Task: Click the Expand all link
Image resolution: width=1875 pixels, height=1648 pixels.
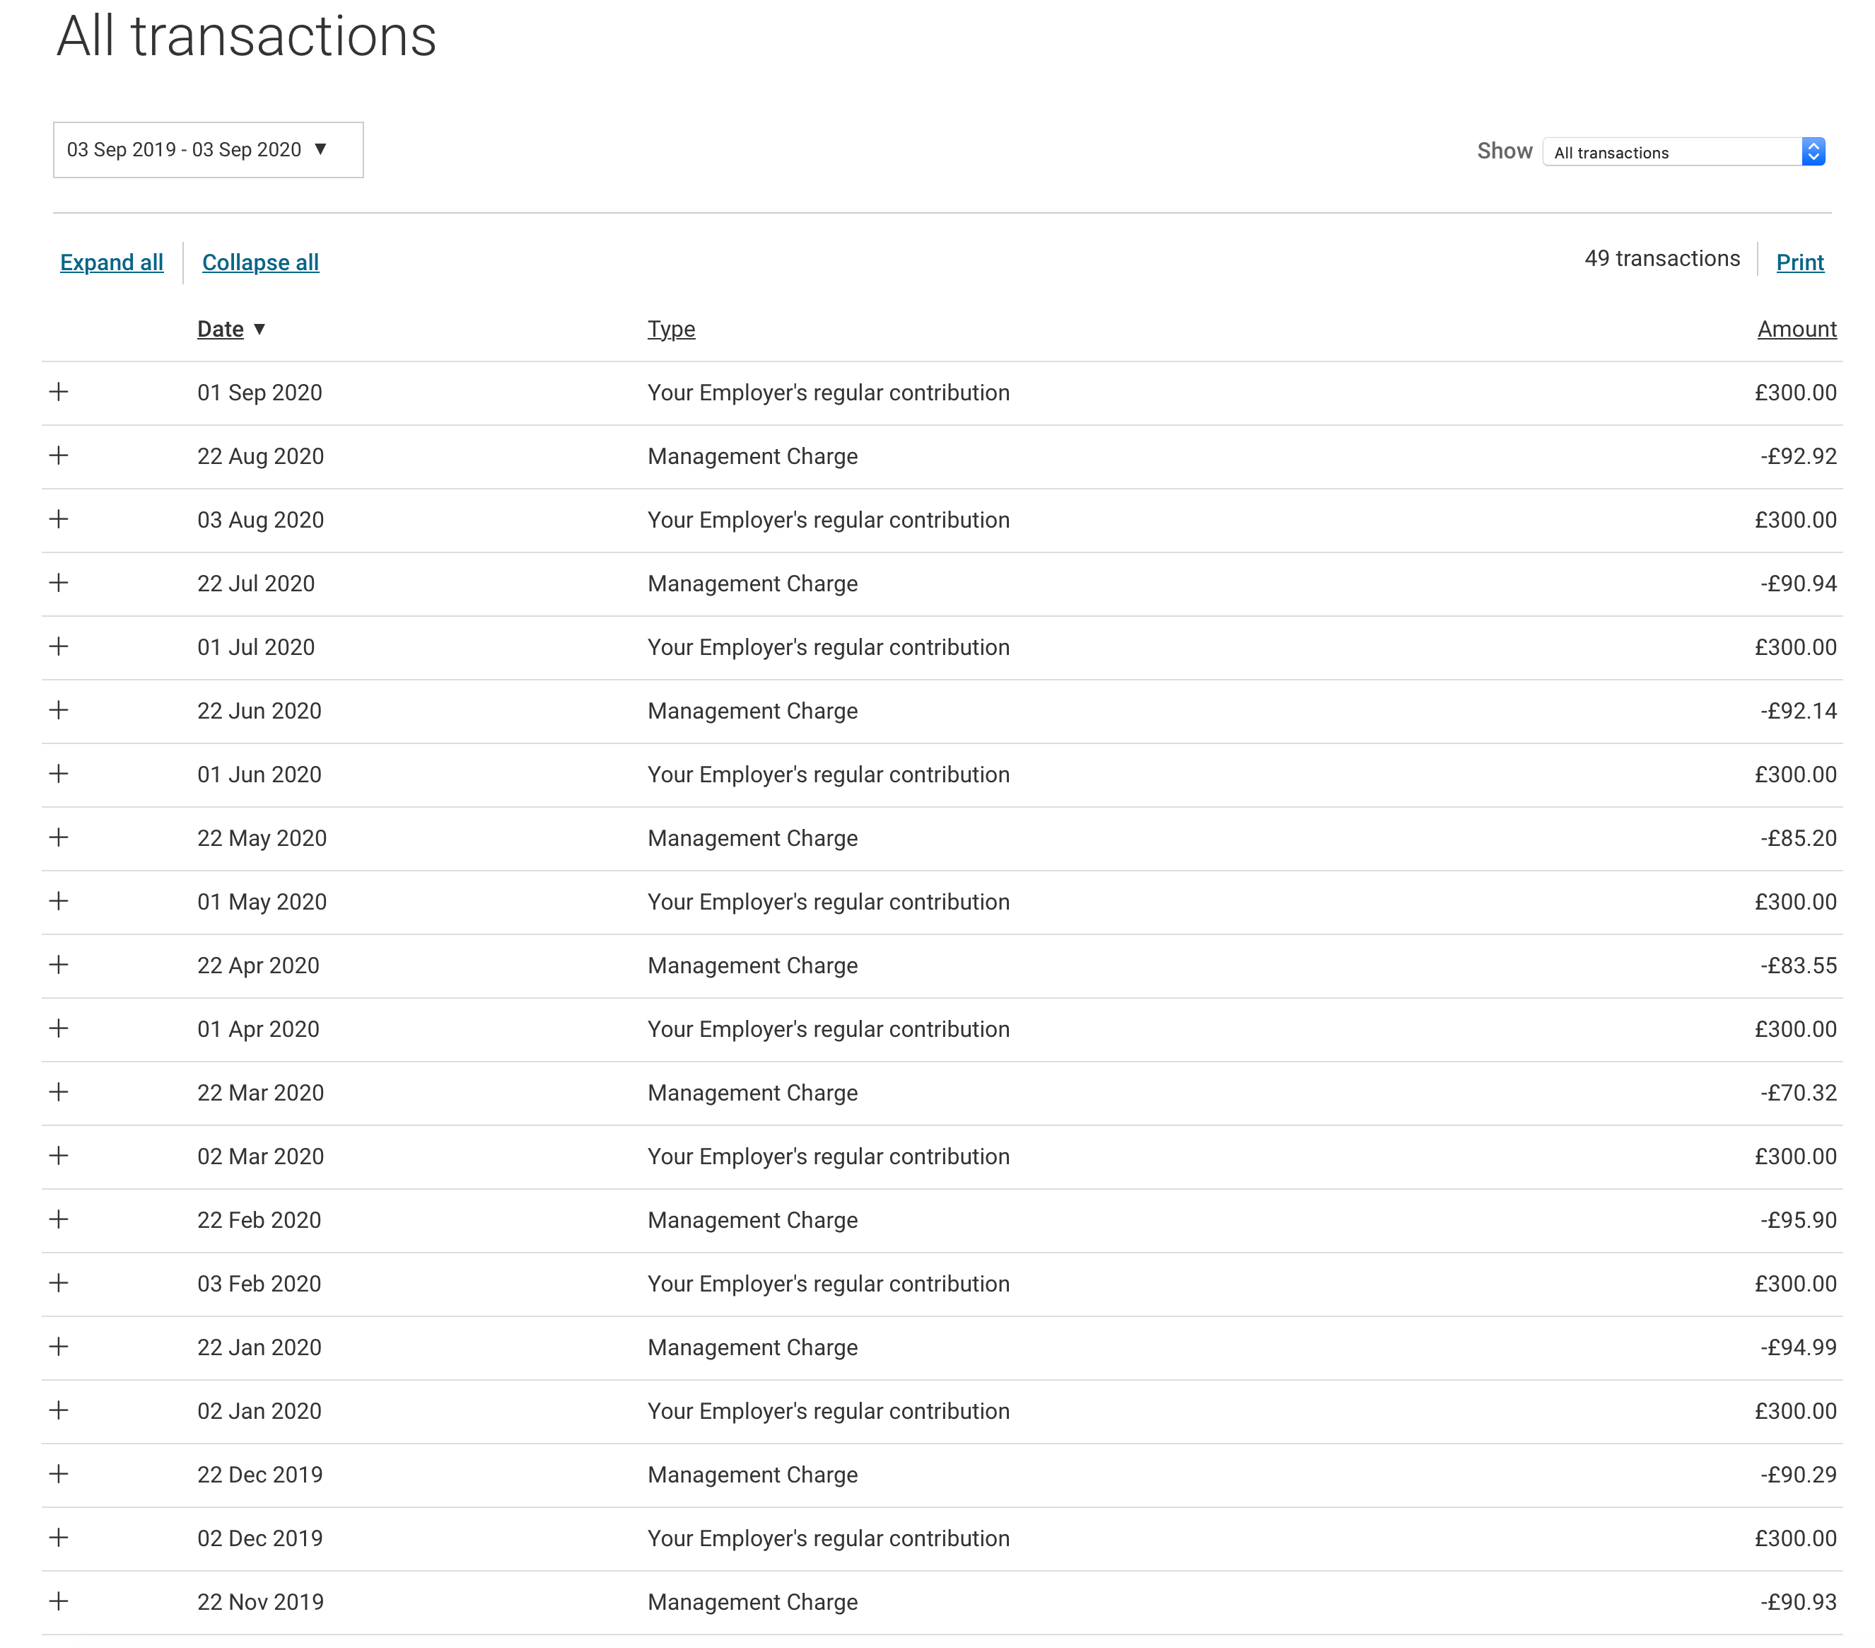Action: pos(112,262)
